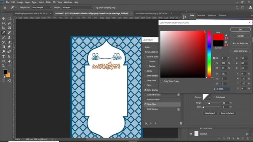
Task: Select the H hue radio button
Action: point(214,58)
